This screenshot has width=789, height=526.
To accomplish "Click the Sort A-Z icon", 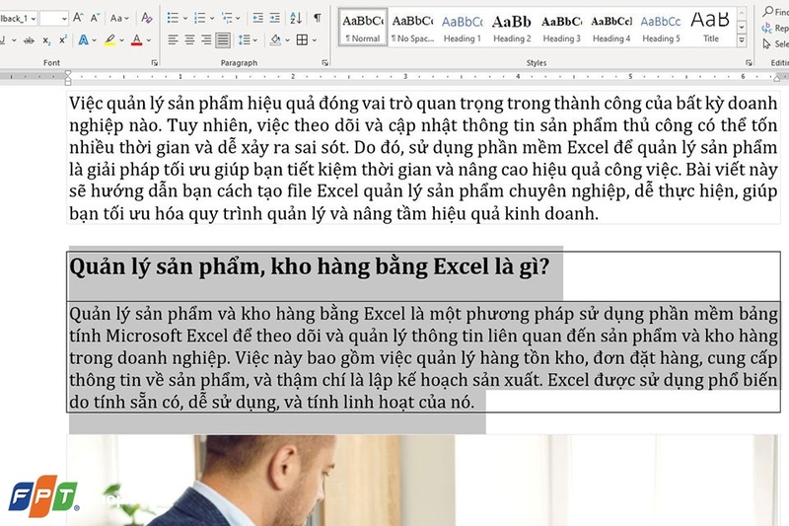I will coord(296,18).
